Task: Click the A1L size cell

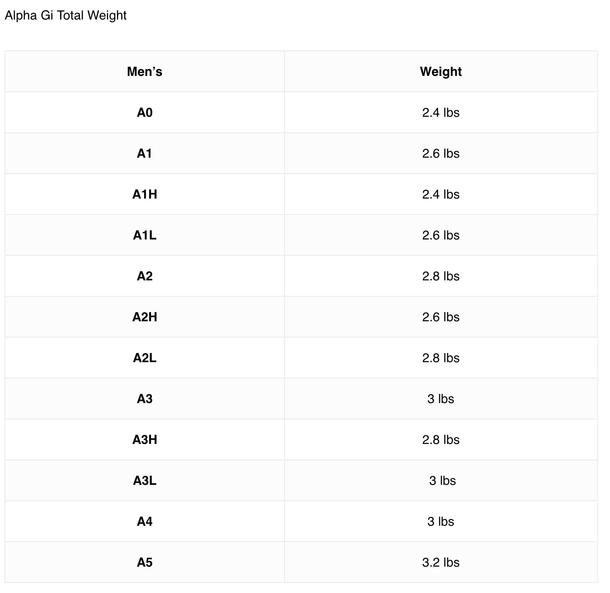Action: pyautogui.click(x=145, y=235)
